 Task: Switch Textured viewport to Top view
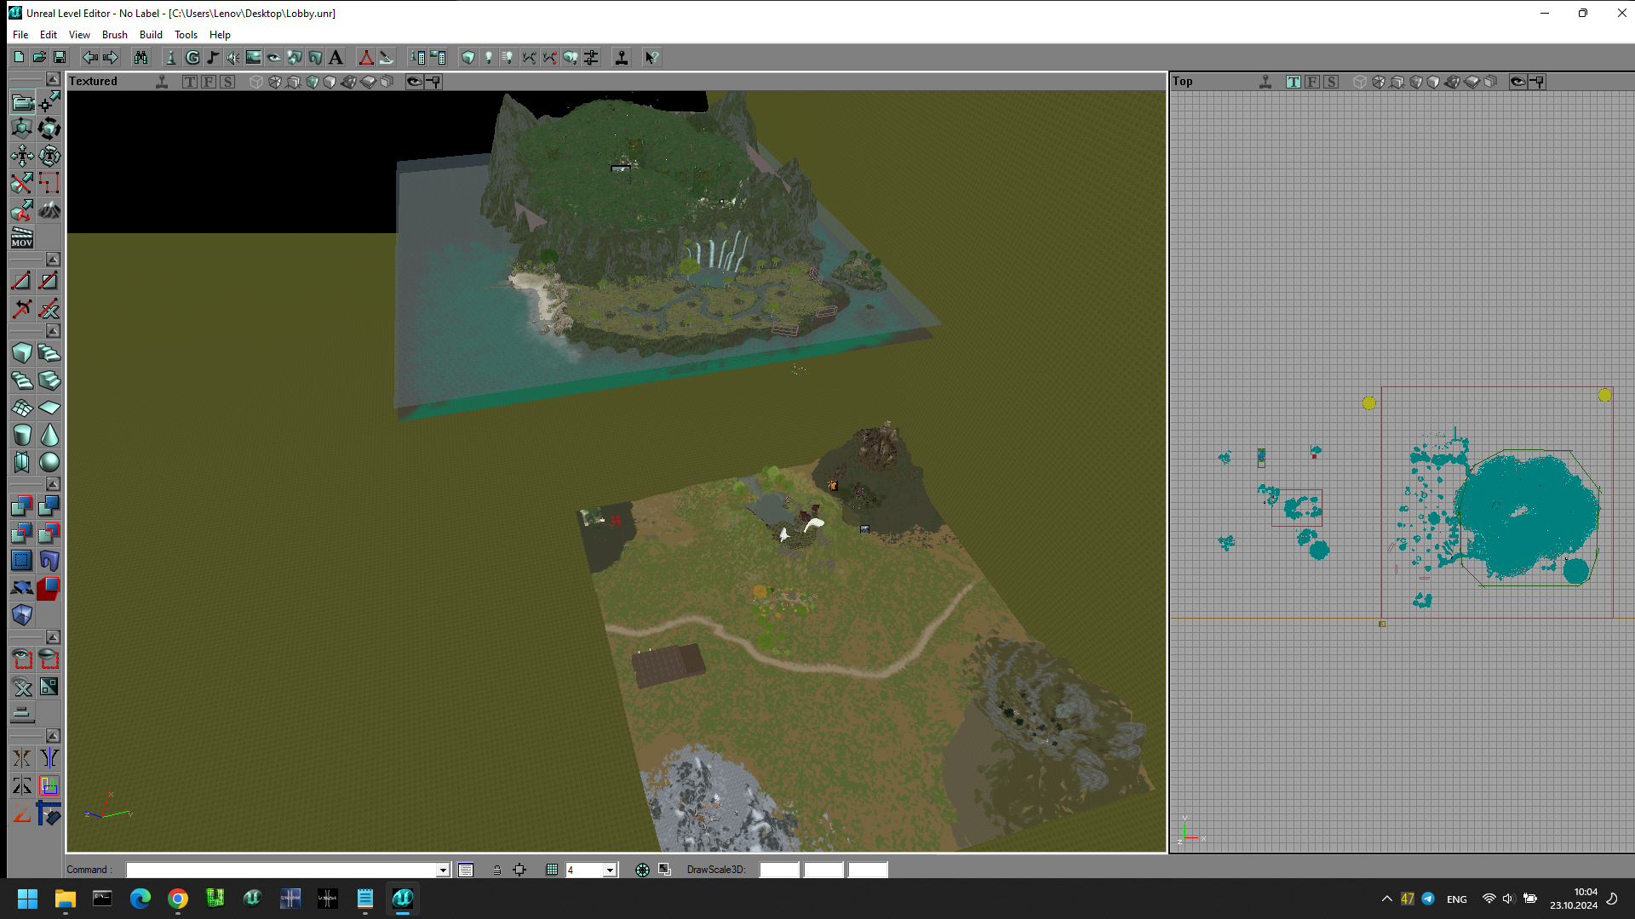coord(190,82)
